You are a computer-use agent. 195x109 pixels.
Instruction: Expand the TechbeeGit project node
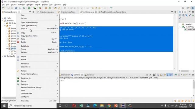tap(2, 56)
